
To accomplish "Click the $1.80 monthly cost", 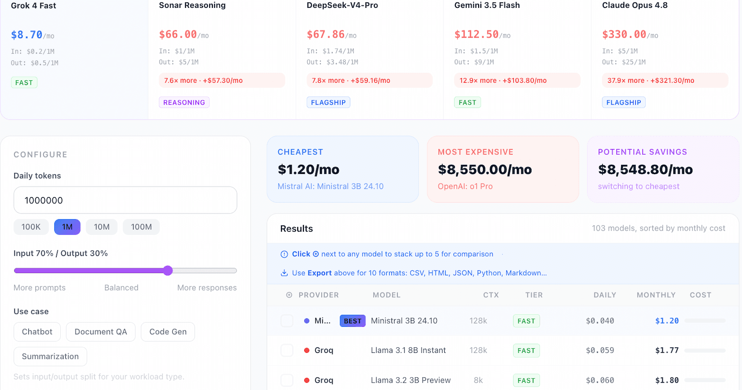I will (x=667, y=380).
